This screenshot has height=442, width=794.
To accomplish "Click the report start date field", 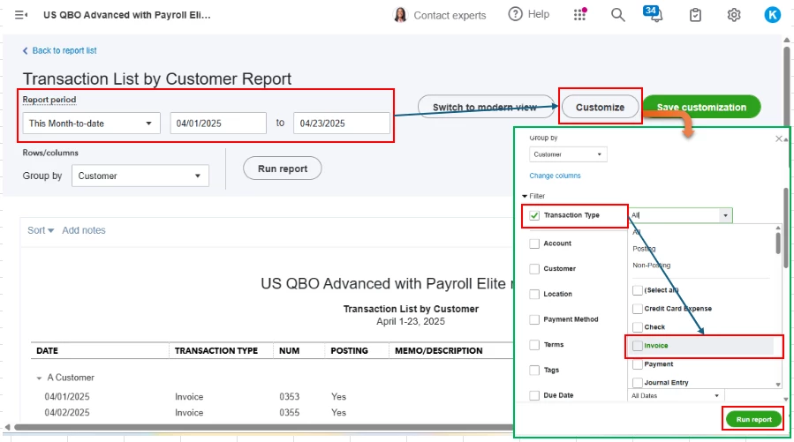I will 218,123.
